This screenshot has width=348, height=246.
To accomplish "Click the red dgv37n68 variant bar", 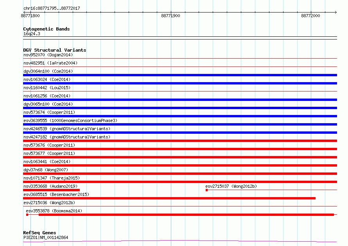I will pos(180,174).
